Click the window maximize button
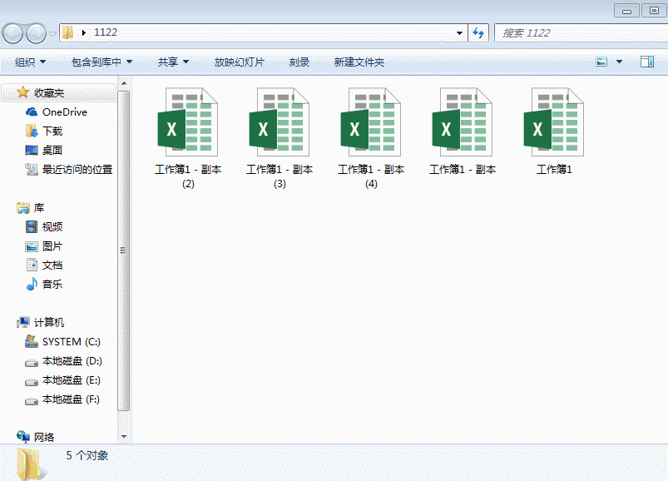668x481 pixels. 654,11
